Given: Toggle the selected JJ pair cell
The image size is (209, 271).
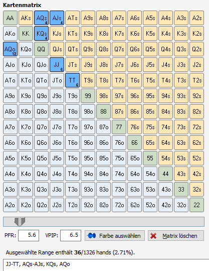Looking at the screenshot, I should (x=57, y=65).
